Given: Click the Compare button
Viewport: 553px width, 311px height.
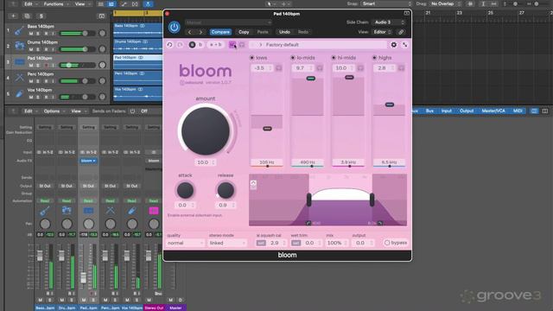Looking at the screenshot, I should tap(220, 32).
